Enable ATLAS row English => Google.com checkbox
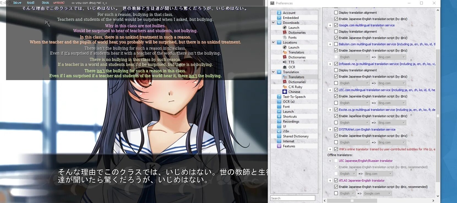Viewport: 457px width, 203px height. click(x=336, y=193)
